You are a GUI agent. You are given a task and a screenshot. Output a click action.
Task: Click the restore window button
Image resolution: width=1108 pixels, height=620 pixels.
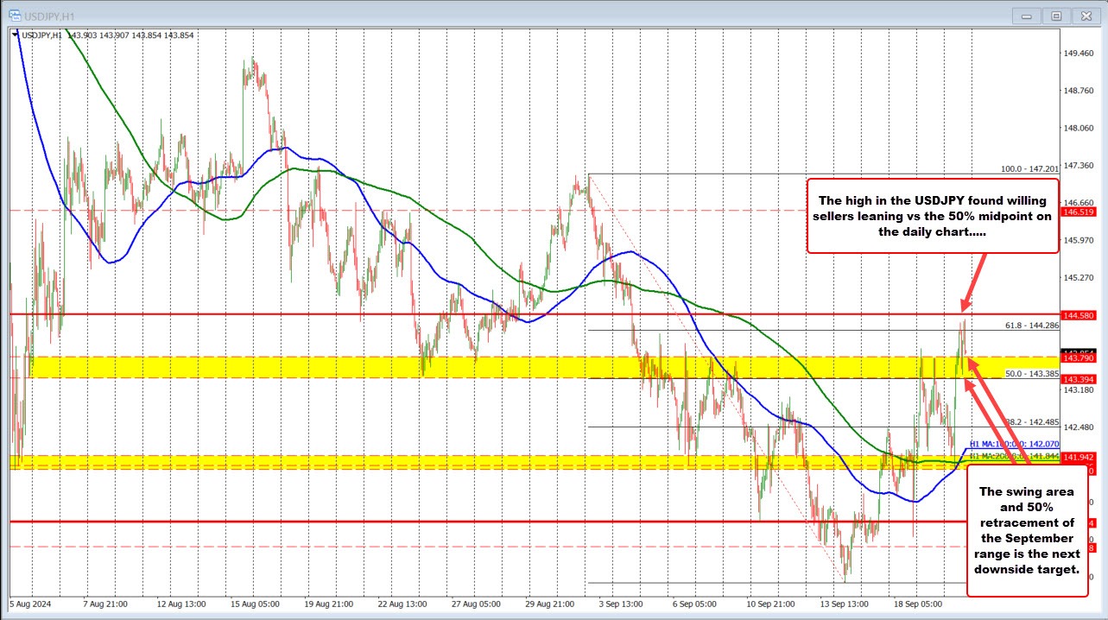coord(1055,16)
